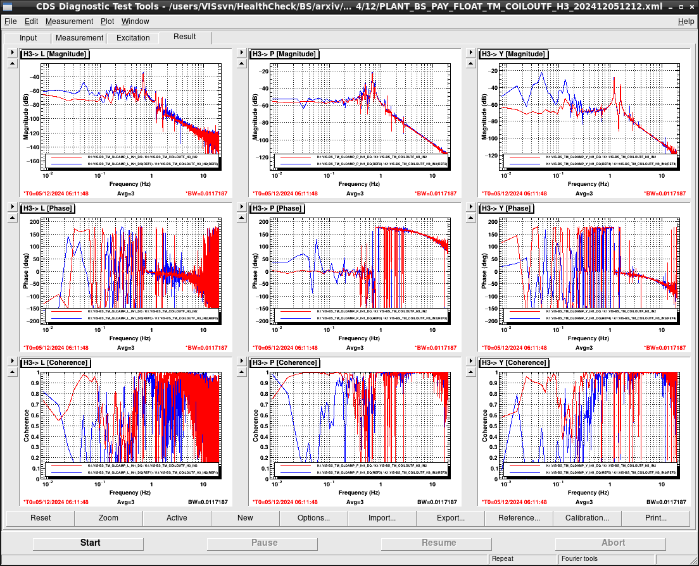Click right-arrow icon beside H3-> L Magnitude plot
This screenshot has height=566, width=699.
tap(13, 52)
